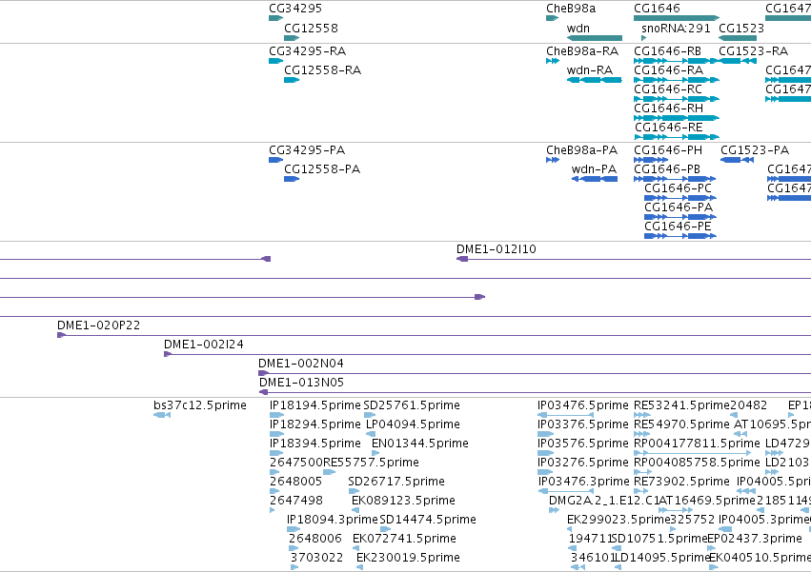The image size is (811, 572).
Task: Click the CG12558 gene feature
Action: (292, 38)
